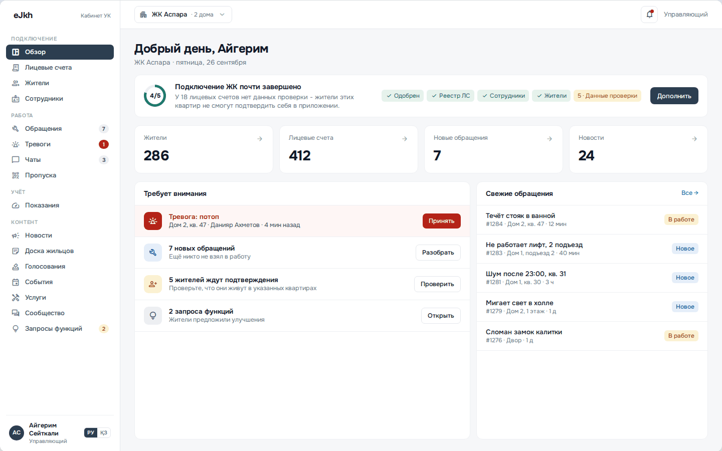Click the person icon beside 5 жителей ждут подтверждения
This screenshot has width=722, height=451.
point(153,284)
